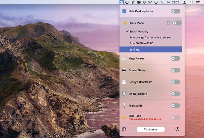Screen dimensions: 204x138
Task: Click the Do Not Disturb bell icon
Action: tap(124, 94)
